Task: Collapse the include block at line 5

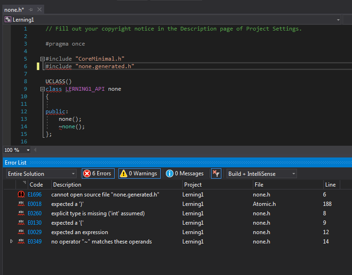Action: coord(42,59)
